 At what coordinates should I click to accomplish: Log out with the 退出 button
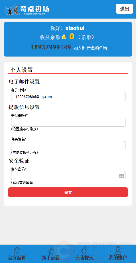[x=124, y=9]
